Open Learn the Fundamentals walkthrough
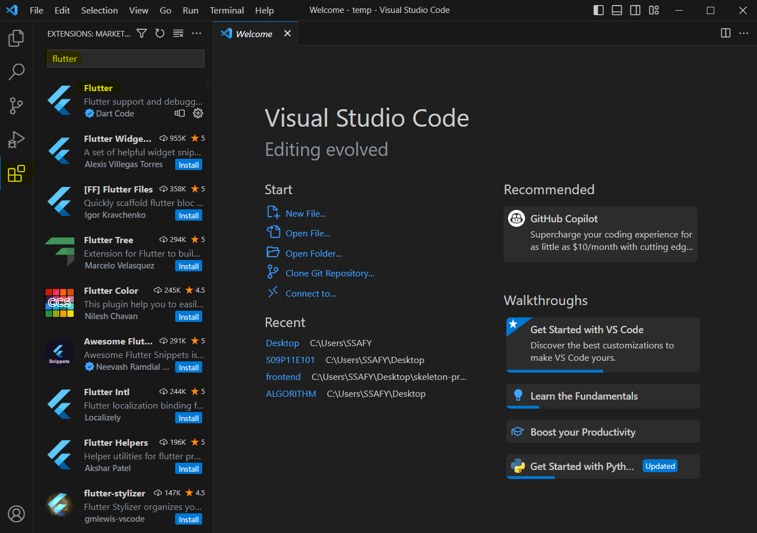 click(603, 396)
